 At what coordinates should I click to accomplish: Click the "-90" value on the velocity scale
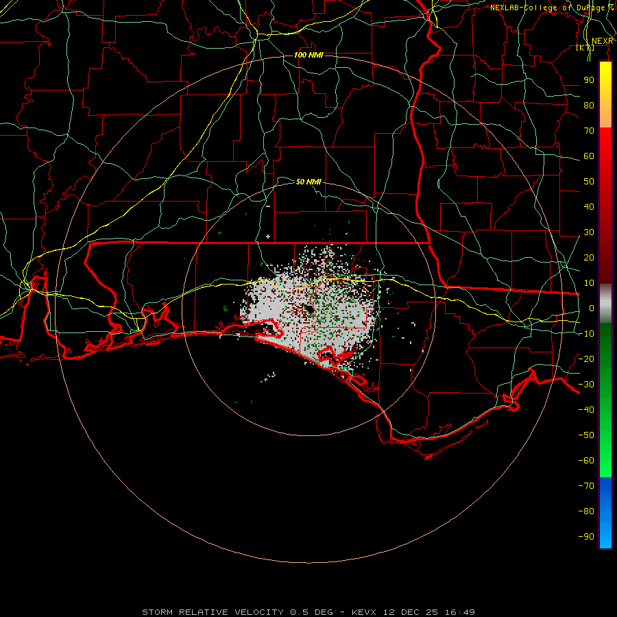coord(586,537)
